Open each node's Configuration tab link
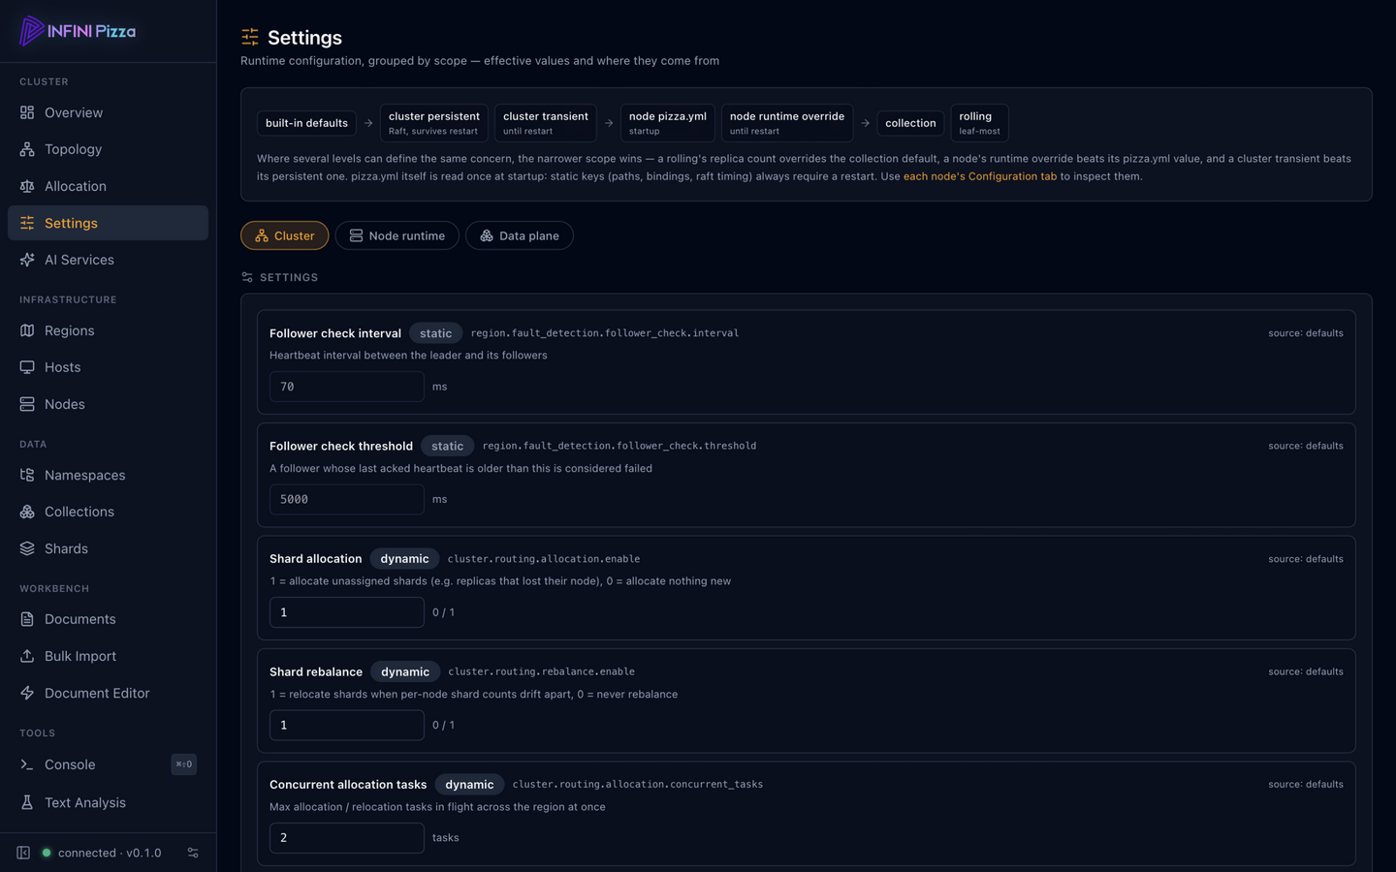 (x=980, y=176)
